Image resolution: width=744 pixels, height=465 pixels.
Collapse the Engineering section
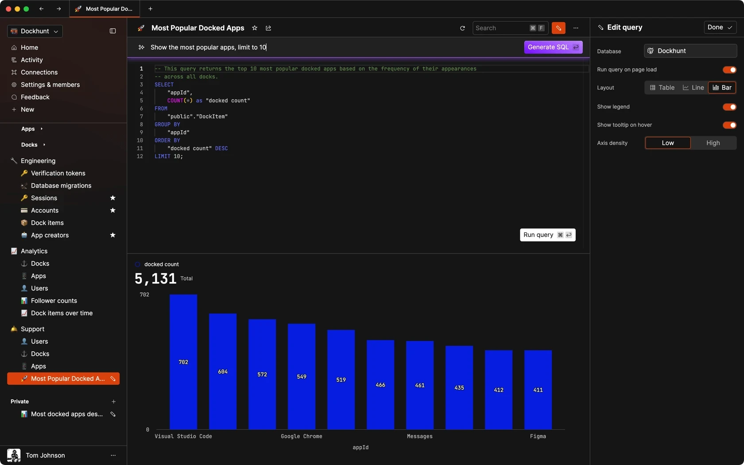[38, 161]
